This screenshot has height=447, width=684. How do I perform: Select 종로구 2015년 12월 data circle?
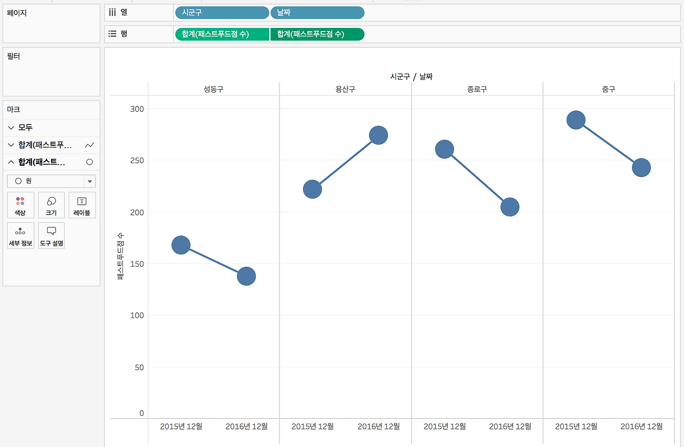pyautogui.click(x=445, y=149)
